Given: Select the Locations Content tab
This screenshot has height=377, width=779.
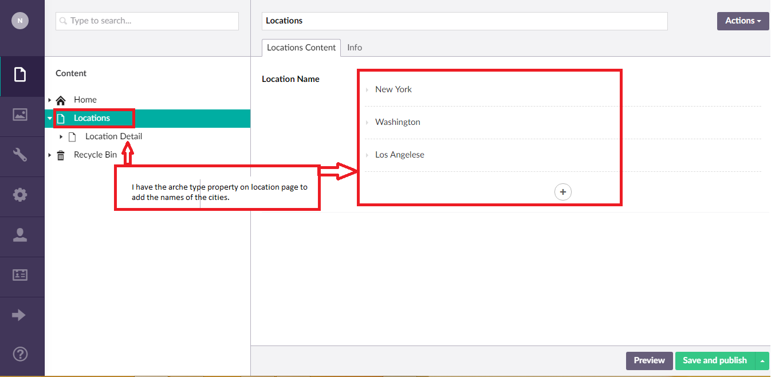Looking at the screenshot, I should (x=301, y=48).
